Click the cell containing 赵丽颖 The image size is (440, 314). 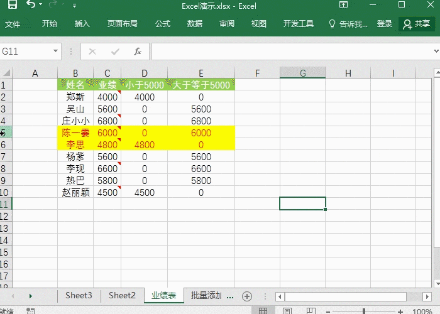coord(75,192)
